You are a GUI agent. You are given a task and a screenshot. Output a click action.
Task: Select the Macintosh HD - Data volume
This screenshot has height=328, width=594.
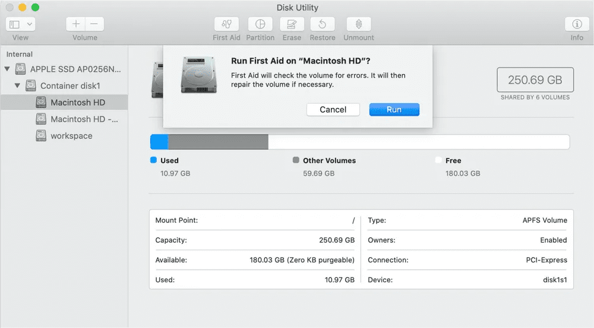[x=84, y=119]
